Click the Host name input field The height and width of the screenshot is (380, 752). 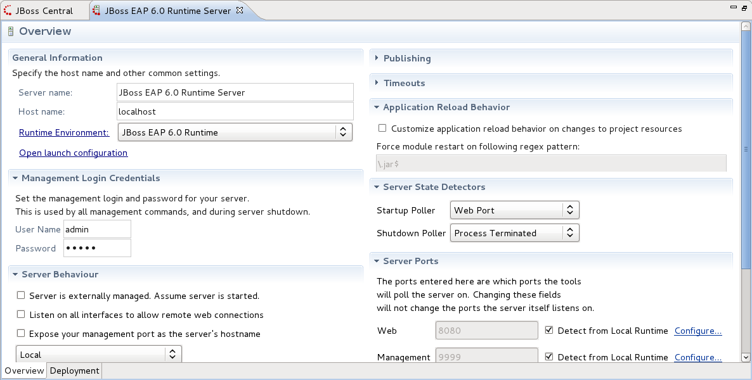[x=235, y=111]
